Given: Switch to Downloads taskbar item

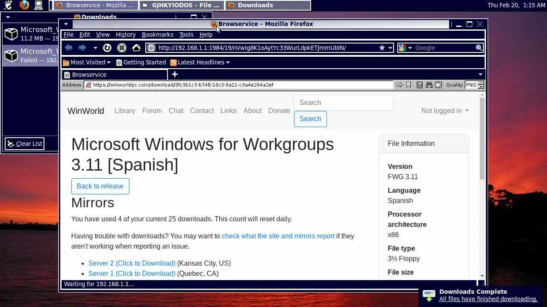Looking at the screenshot, I should (x=268, y=5).
